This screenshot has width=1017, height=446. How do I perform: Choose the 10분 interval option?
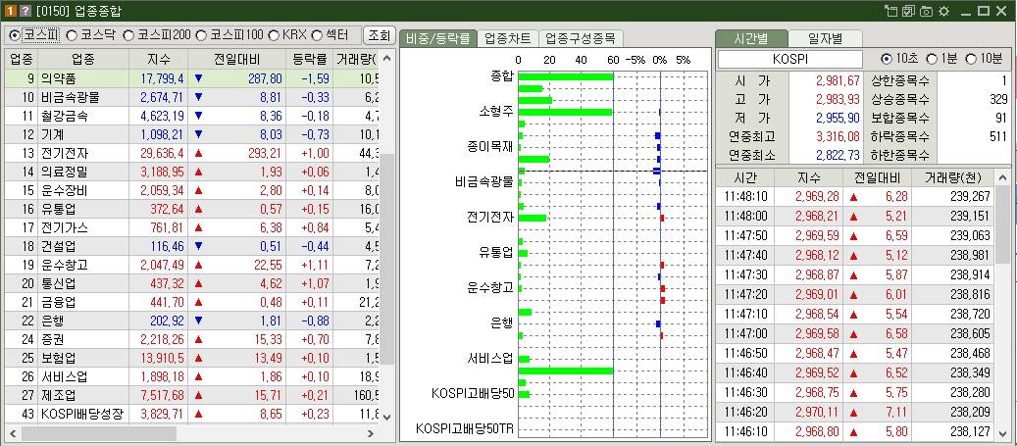tap(971, 59)
